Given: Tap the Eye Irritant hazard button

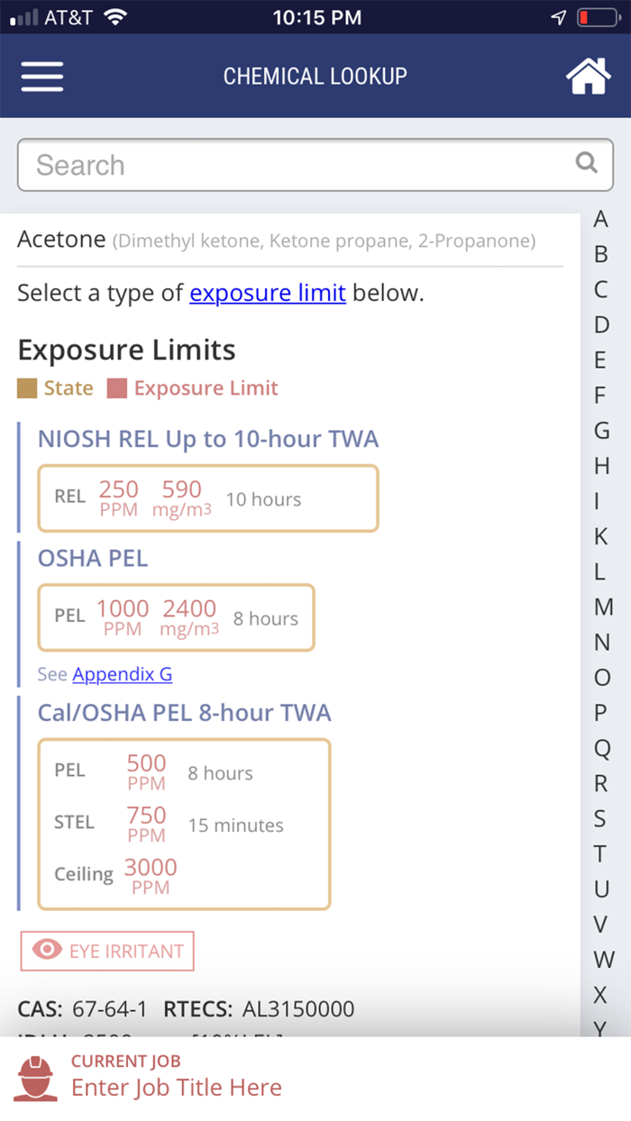Looking at the screenshot, I should pos(108,951).
